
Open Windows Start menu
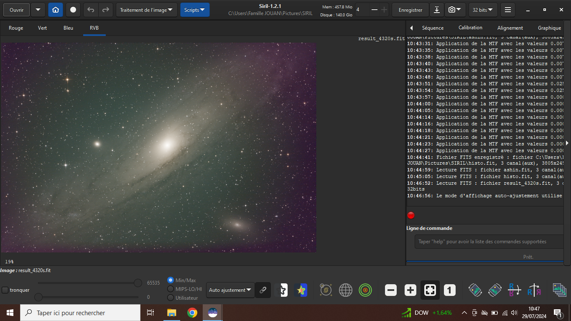(x=10, y=313)
